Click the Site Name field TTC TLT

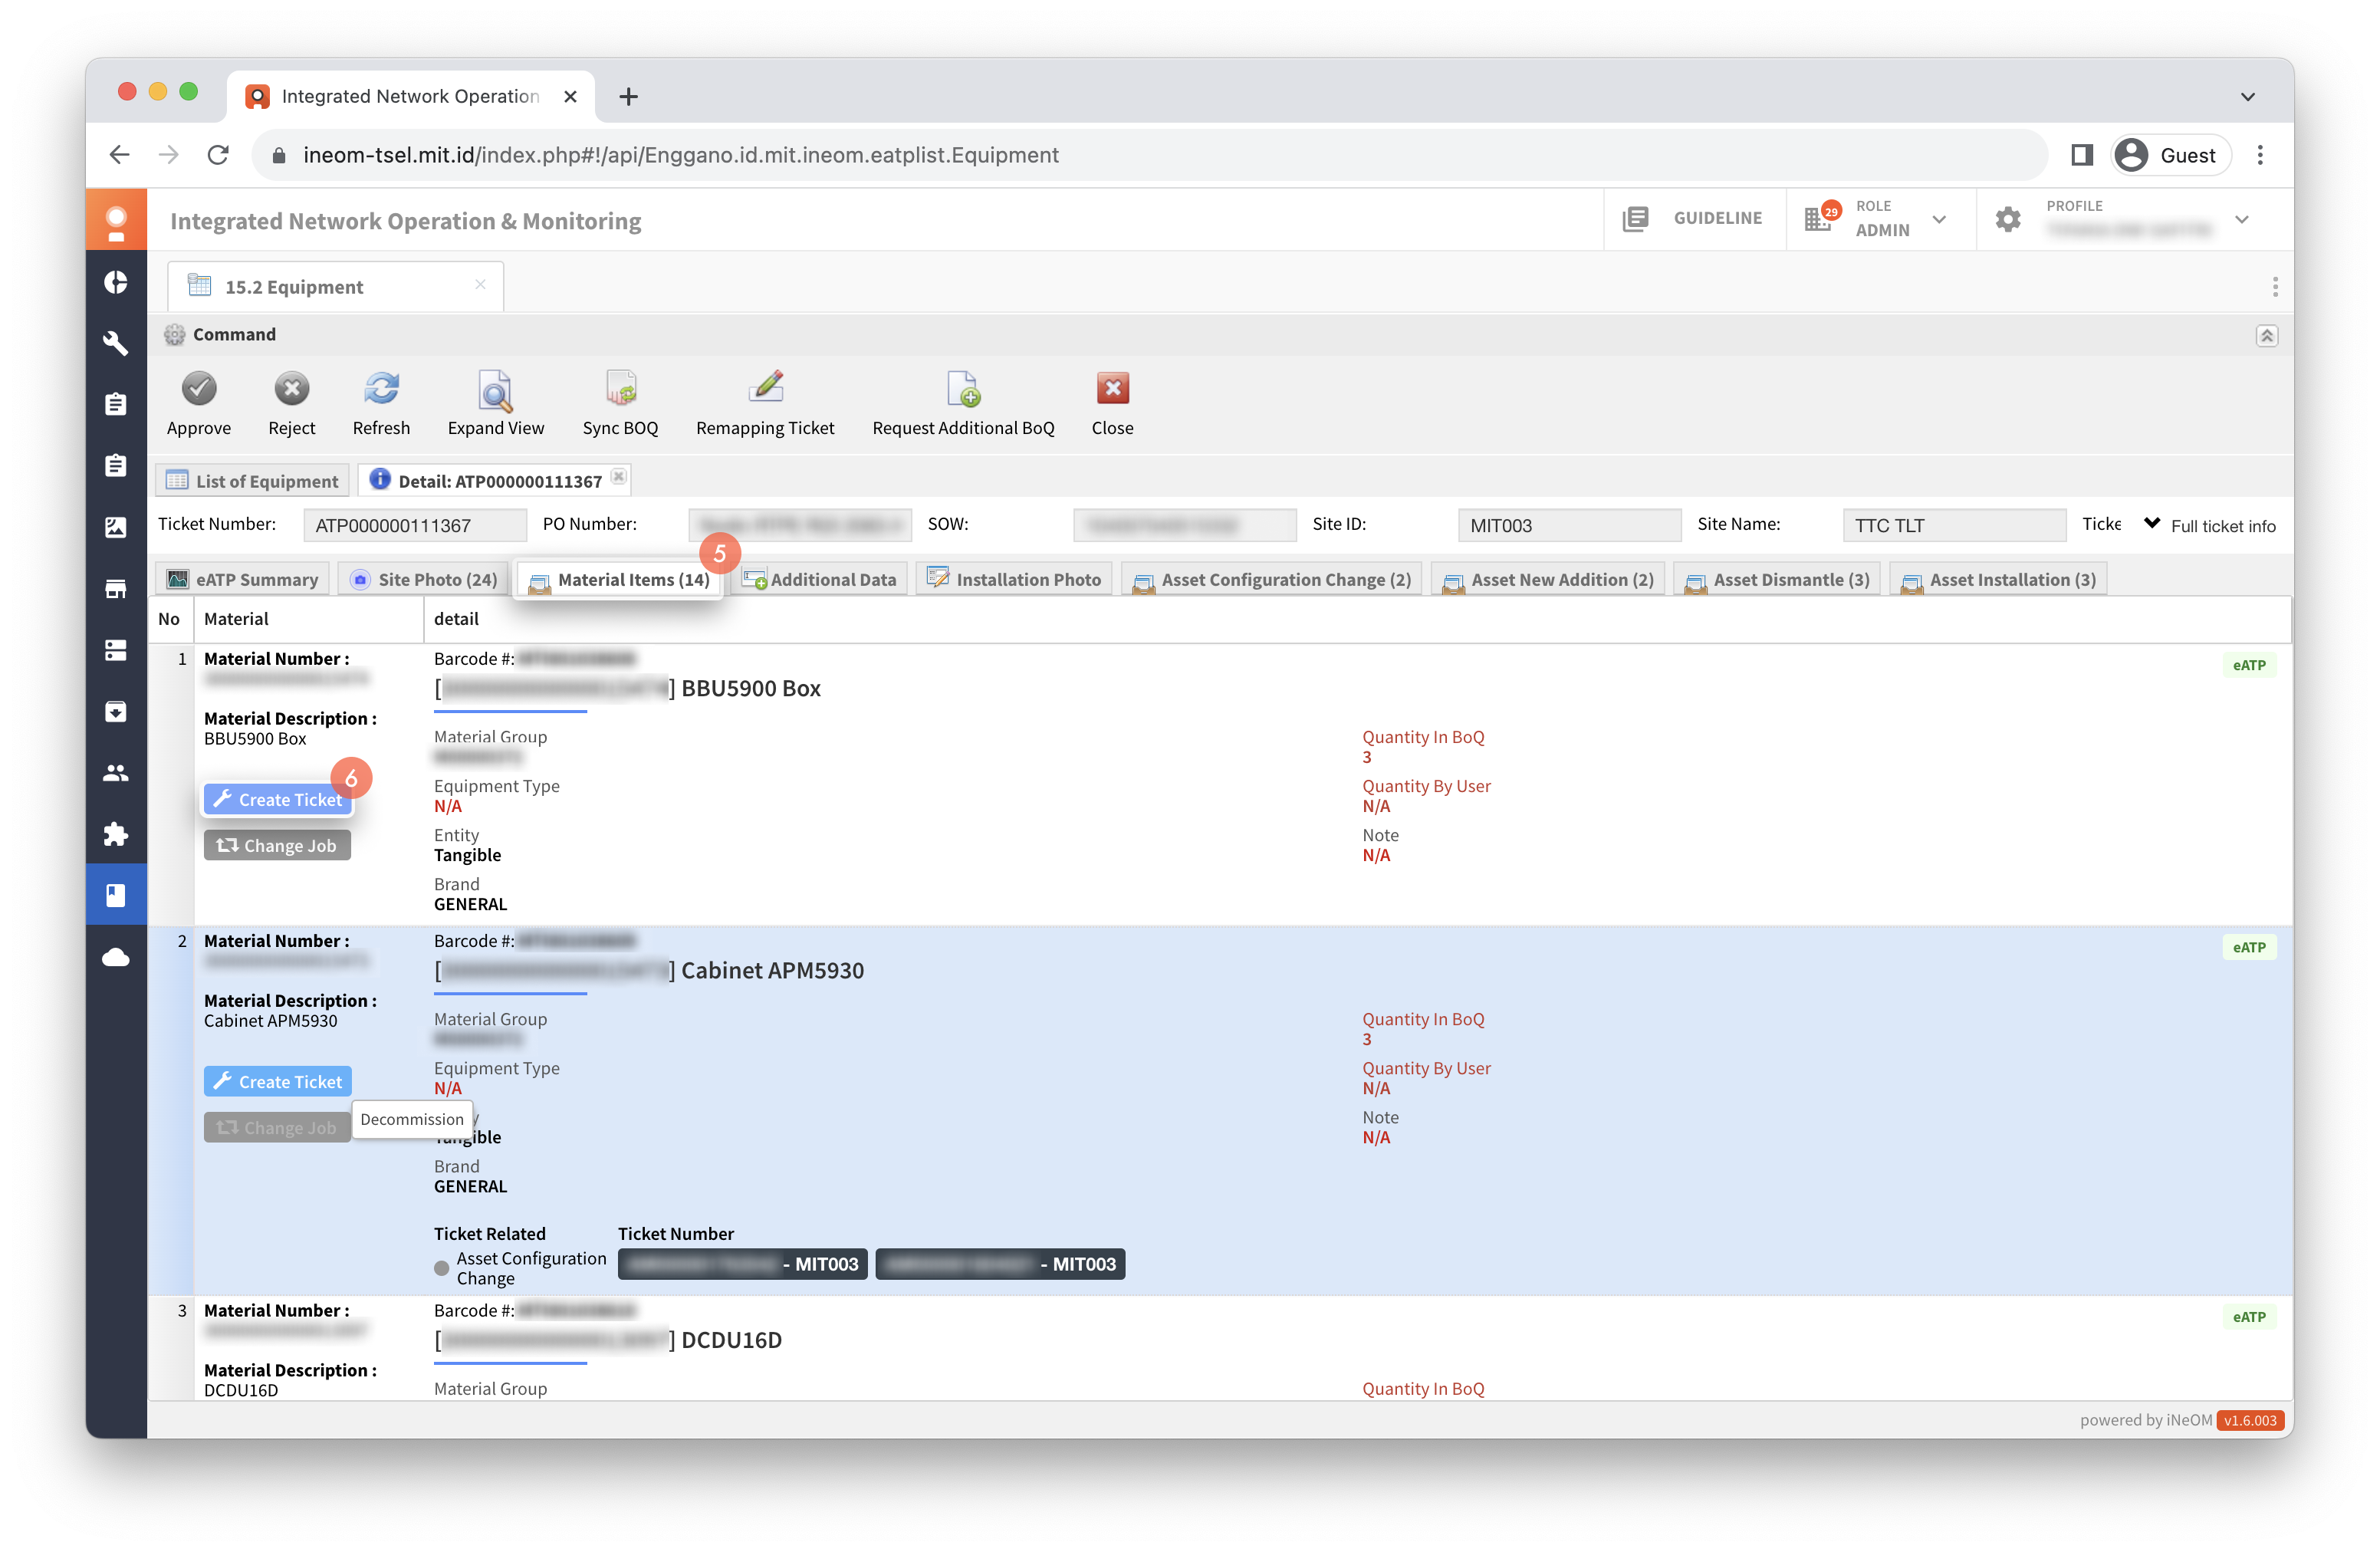tap(1954, 525)
